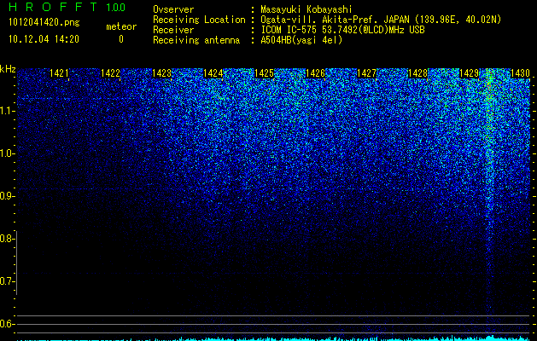Click the 1421 time marker
Screen dimensions: 537x341
pyautogui.click(x=59, y=73)
